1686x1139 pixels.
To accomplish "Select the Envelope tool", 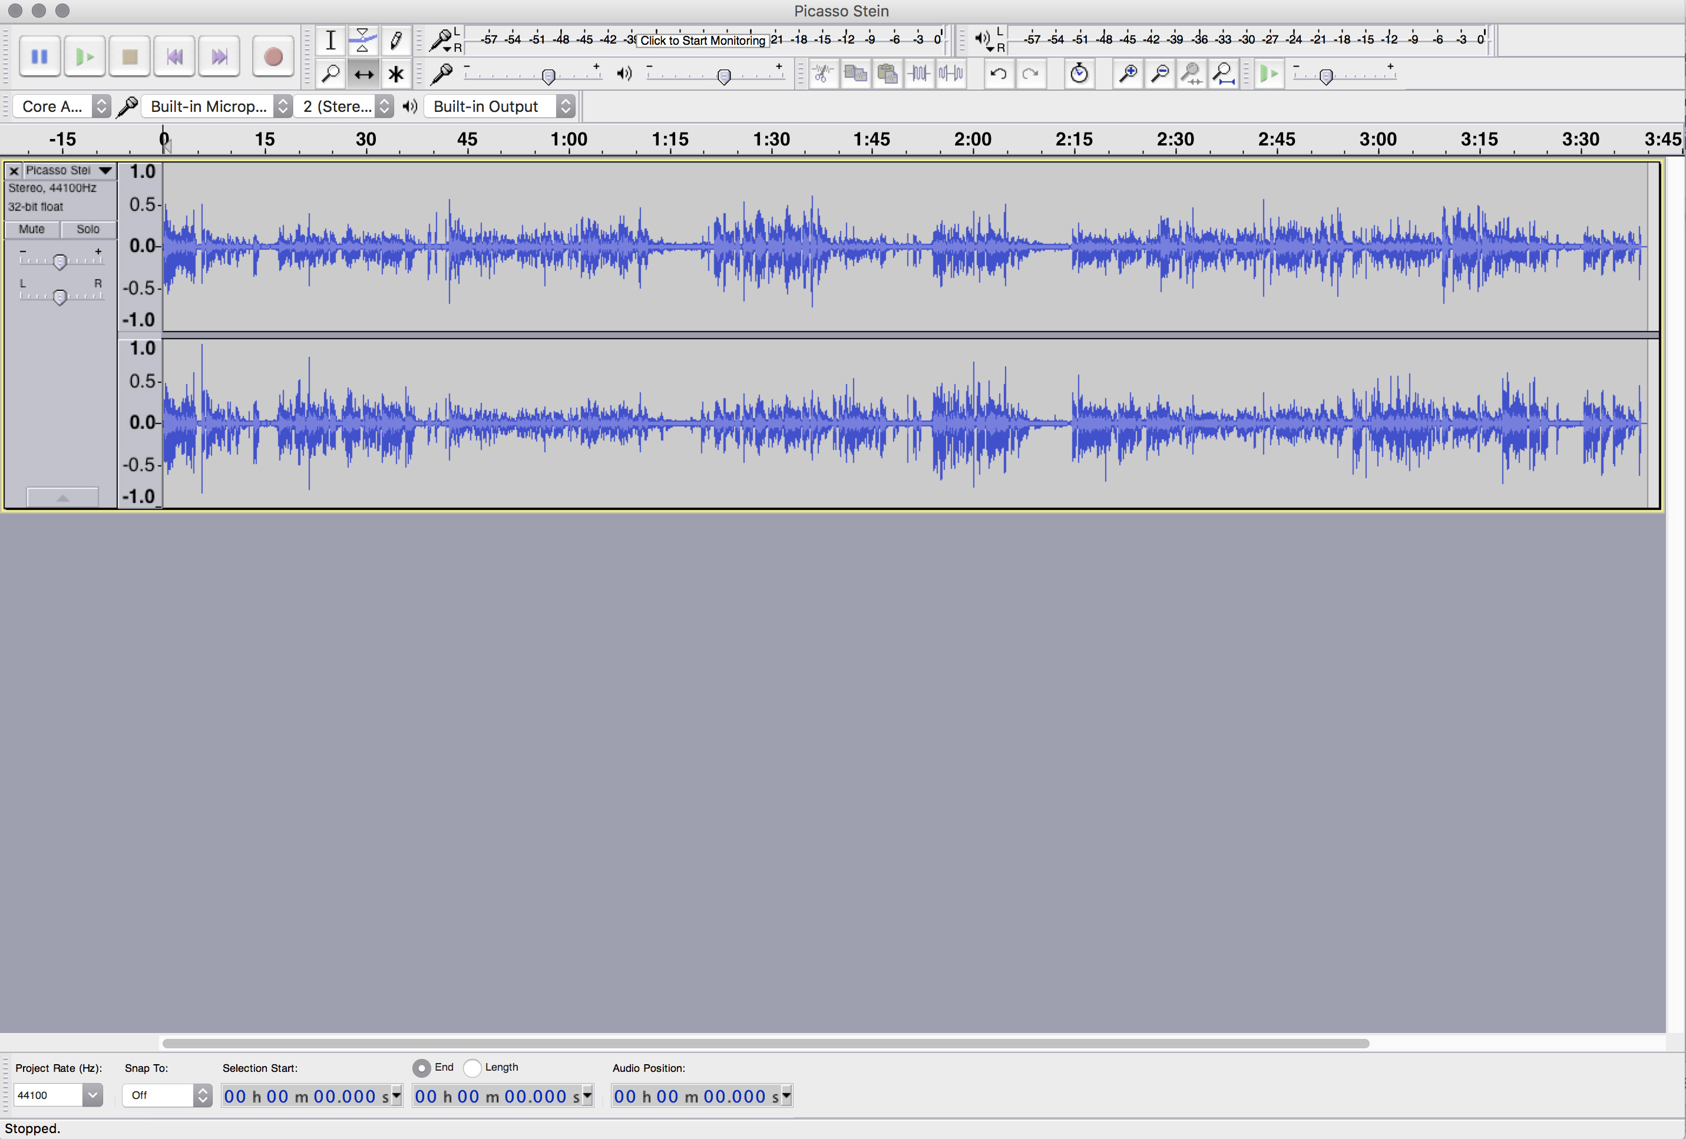I will pyautogui.click(x=363, y=41).
